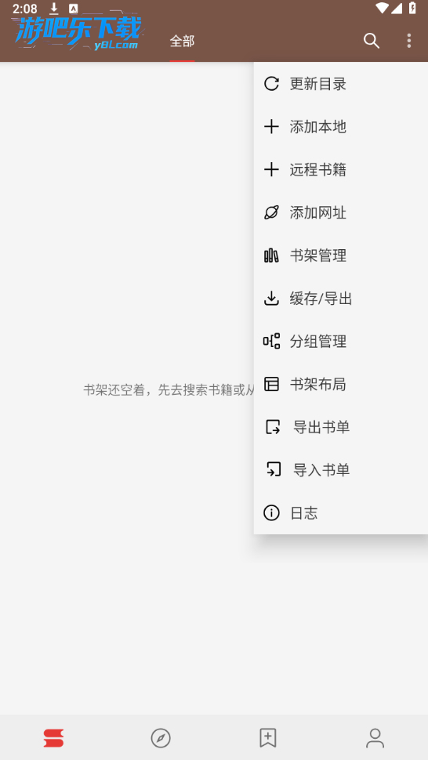Image resolution: width=428 pixels, height=760 pixels.
Task: Click the books icon for 书架管理
Action: pos(271,255)
